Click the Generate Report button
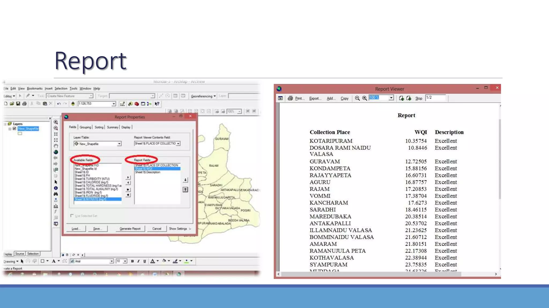Image resolution: width=549 pixels, height=308 pixels. tap(130, 229)
